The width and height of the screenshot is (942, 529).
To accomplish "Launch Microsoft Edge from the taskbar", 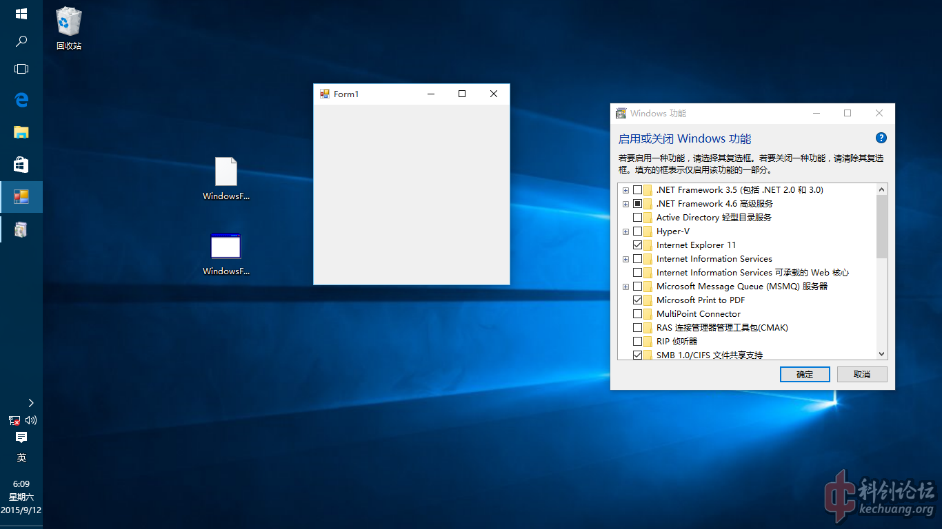I will coord(21,100).
